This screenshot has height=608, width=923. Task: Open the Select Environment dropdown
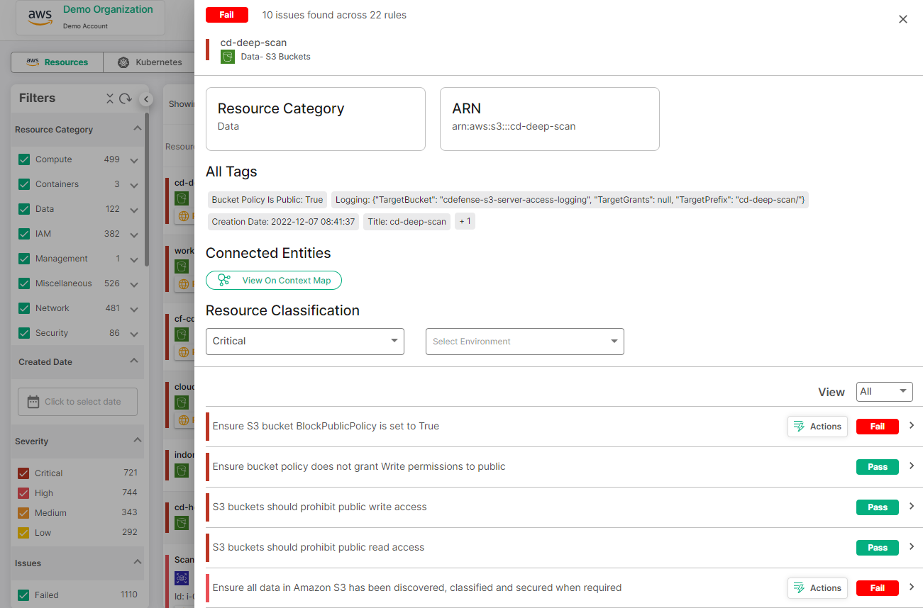[524, 342]
